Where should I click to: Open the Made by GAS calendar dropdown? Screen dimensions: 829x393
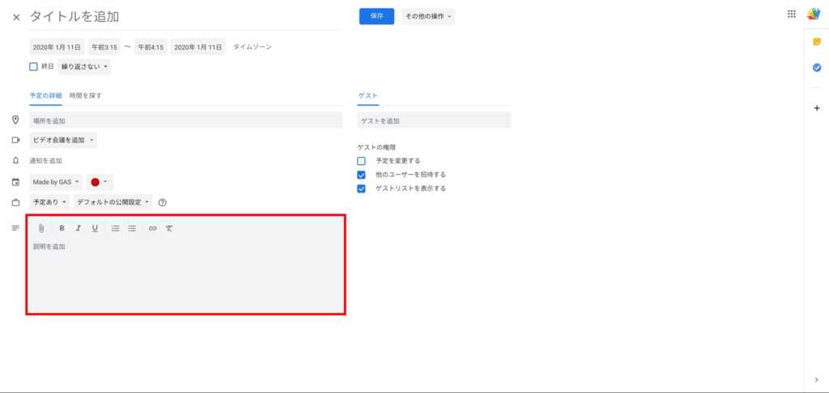56,182
